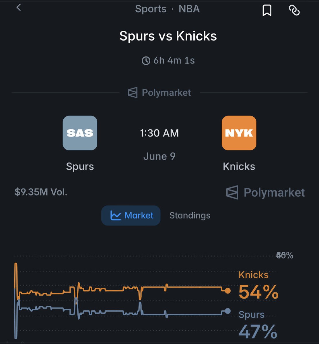Open the Sports breadcrumb category
Image resolution: width=319 pixels, height=344 pixels.
(151, 9)
